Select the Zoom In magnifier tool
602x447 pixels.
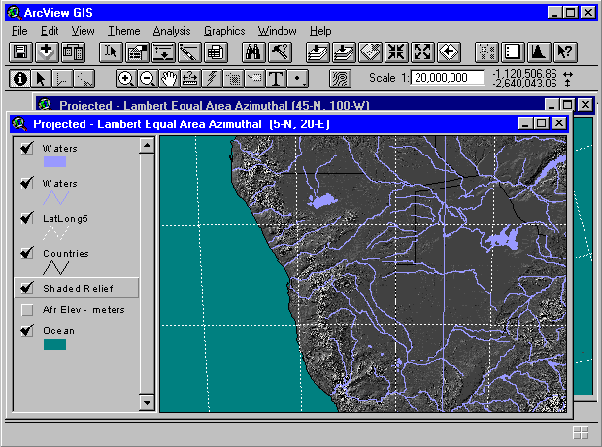point(126,79)
